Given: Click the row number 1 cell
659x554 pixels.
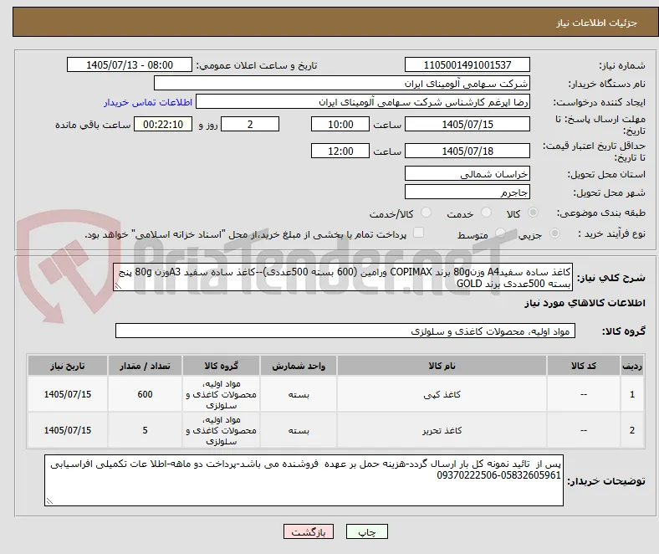Looking at the screenshot, I should click(x=631, y=394).
